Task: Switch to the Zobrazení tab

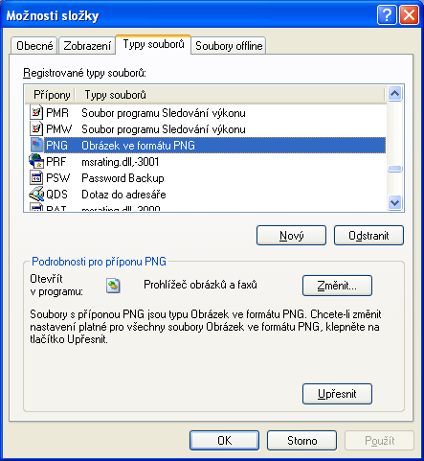Action: [x=87, y=46]
